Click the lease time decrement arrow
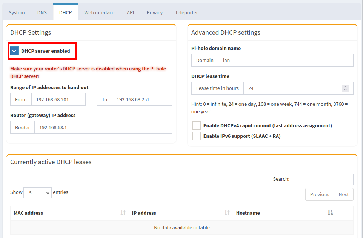The height and width of the screenshot is (238, 363). click(x=345, y=90)
